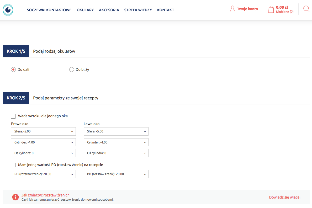Screen dimensions: 312x208
Task: Open the Twoje konto link
Action: (247, 9)
